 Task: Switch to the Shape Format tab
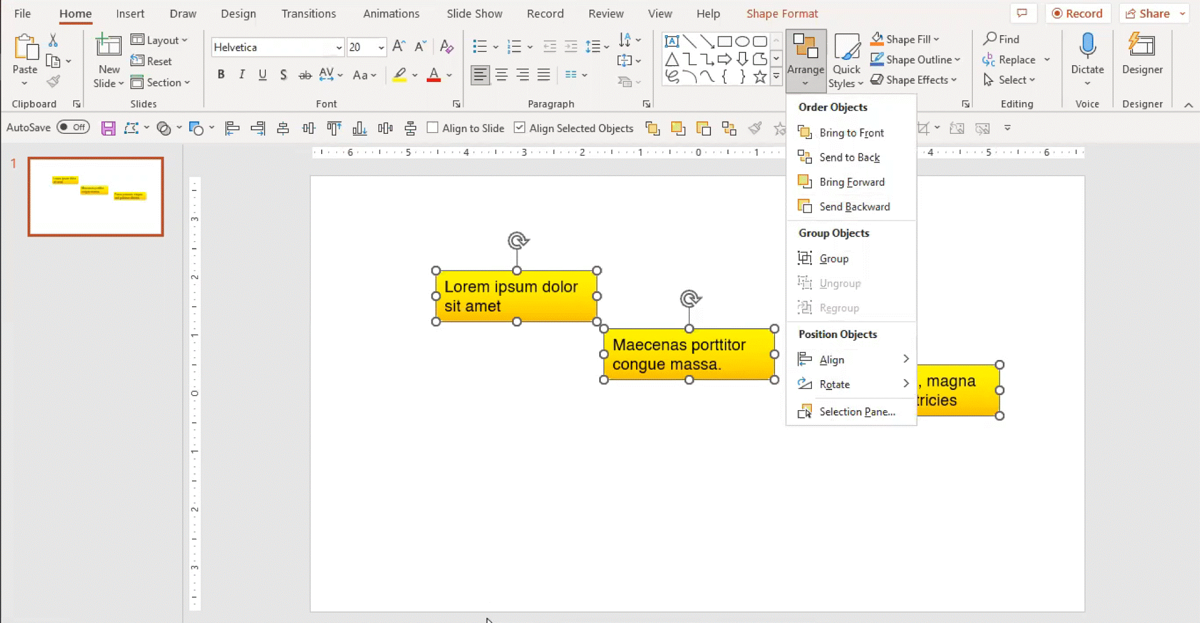(x=782, y=13)
